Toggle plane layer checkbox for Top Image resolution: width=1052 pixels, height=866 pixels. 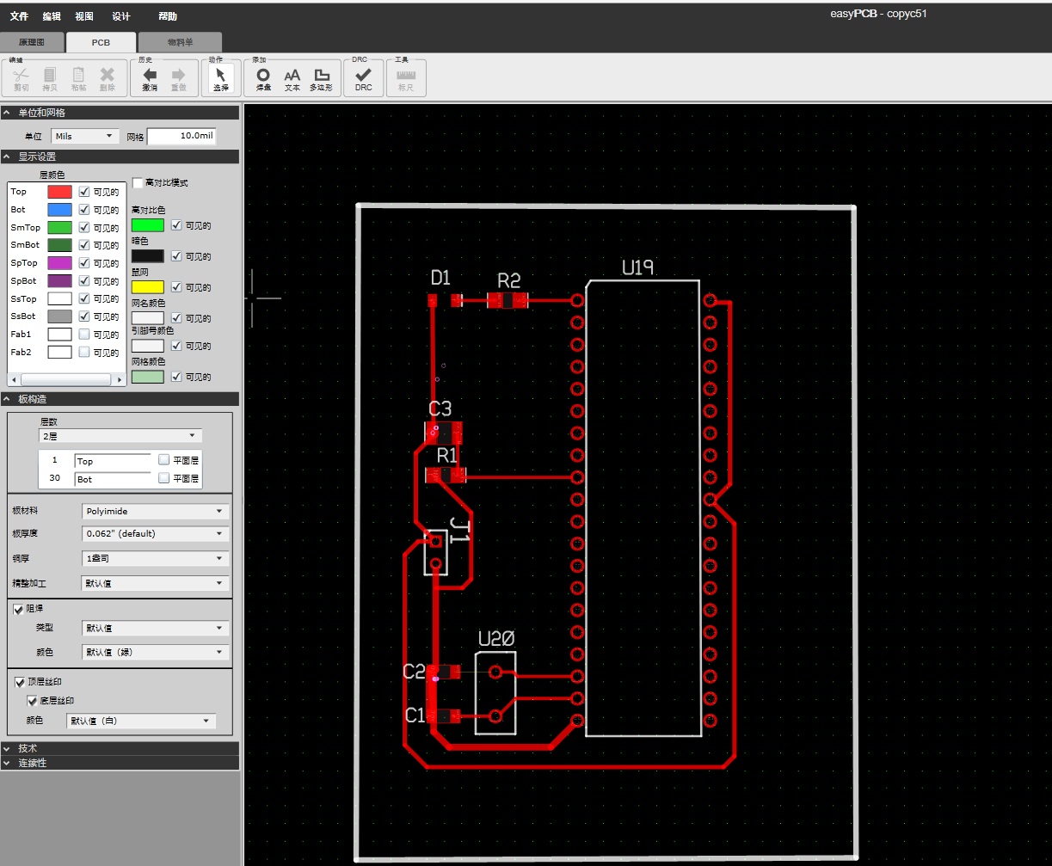point(164,459)
